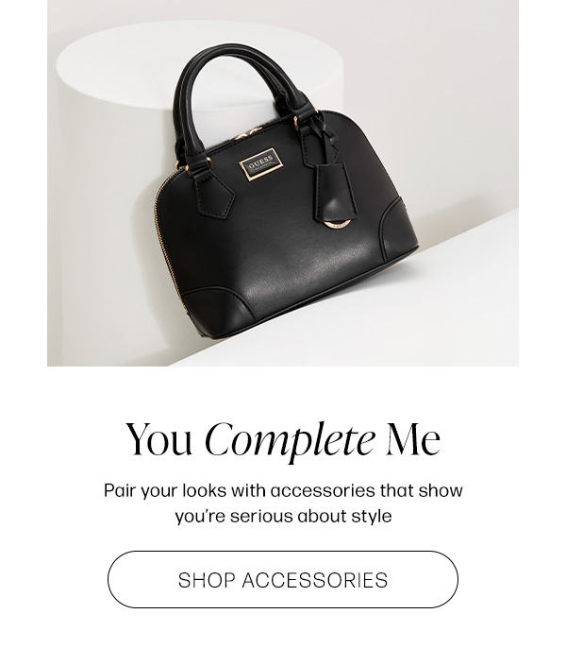Viewport: 566px width, 665px height.
Task: Click the SHOP ACCESSORIES button
Action: coord(283,579)
